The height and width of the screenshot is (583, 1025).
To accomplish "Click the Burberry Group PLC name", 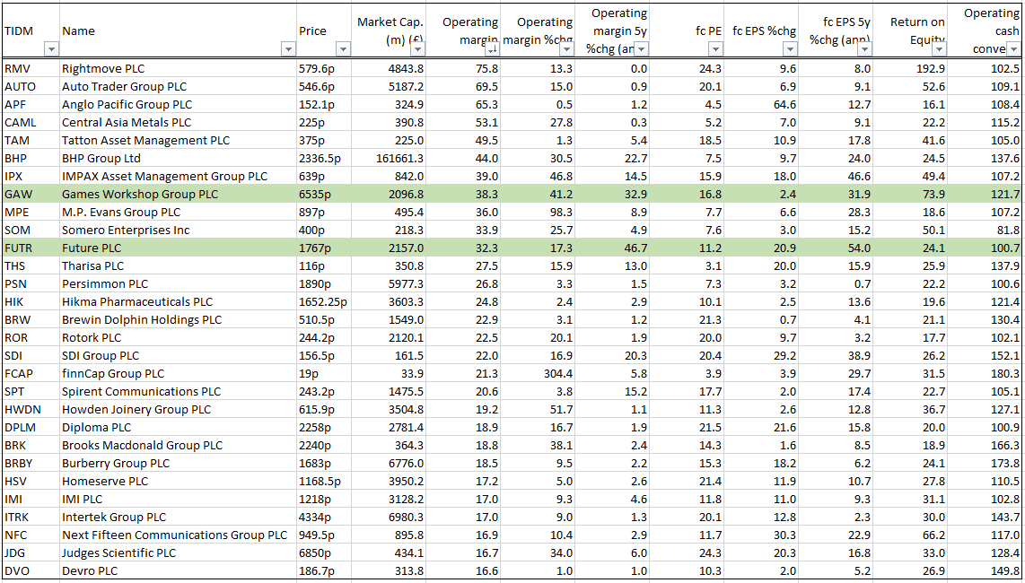I will (116, 463).
